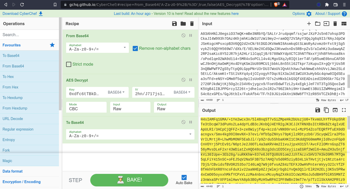Enable the Strict mode checkbox
Image resolution: width=350 pixels, height=189 pixels.
pyautogui.click(x=69, y=64)
